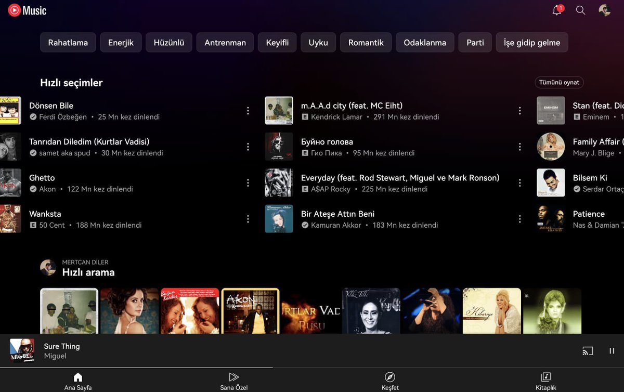The width and height of the screenshot is (624, 392).
Task: Open options menu for Буйно голова
Action: coord(519,147)
